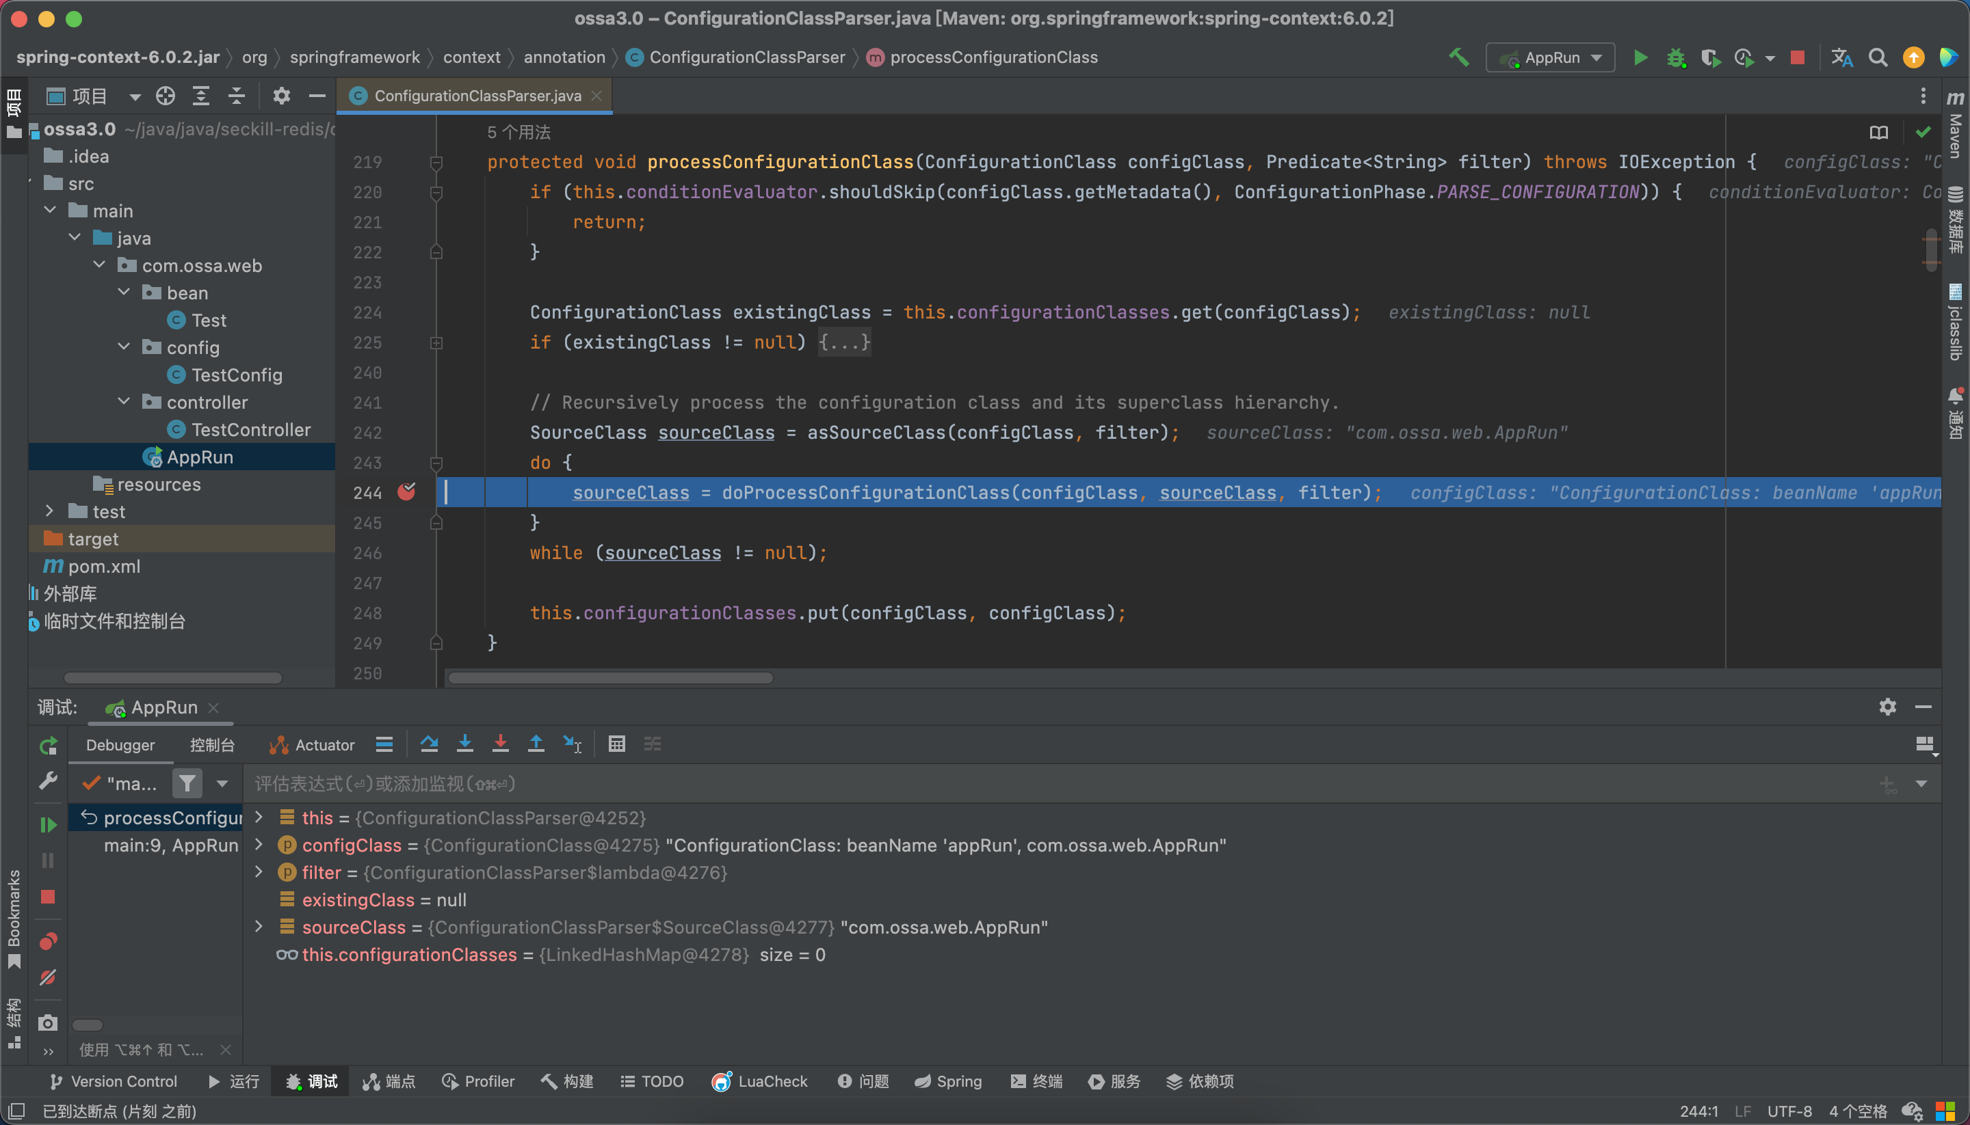Click the Evaluate Expression icon in debugger

617,744
